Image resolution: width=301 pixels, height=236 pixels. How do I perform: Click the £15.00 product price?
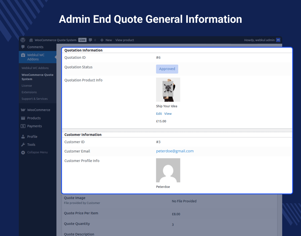point(161,121)
